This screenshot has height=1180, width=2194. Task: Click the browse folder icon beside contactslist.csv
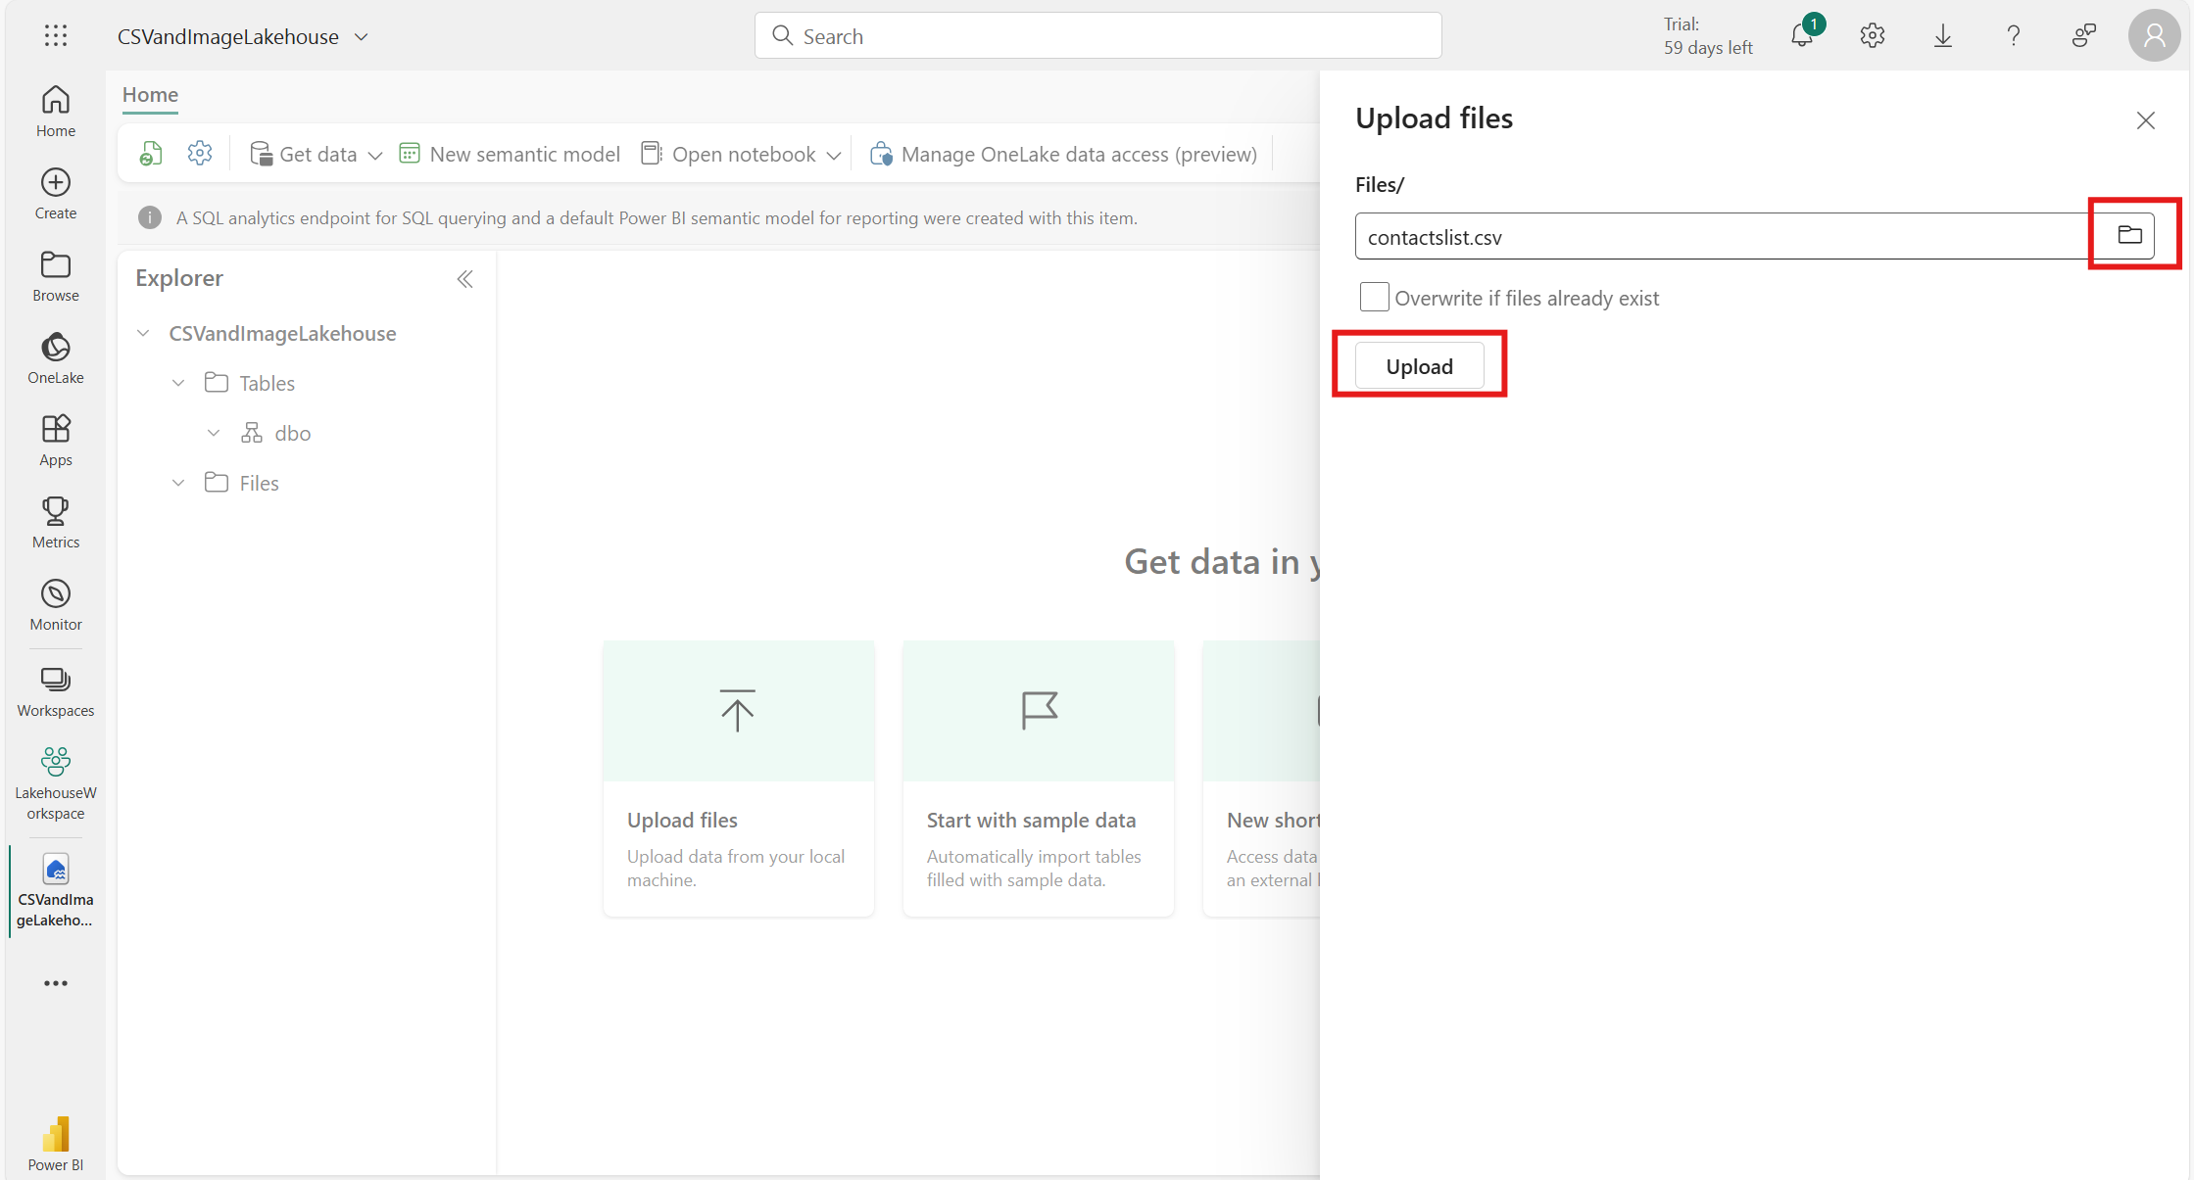click(x=2129, y=235)
